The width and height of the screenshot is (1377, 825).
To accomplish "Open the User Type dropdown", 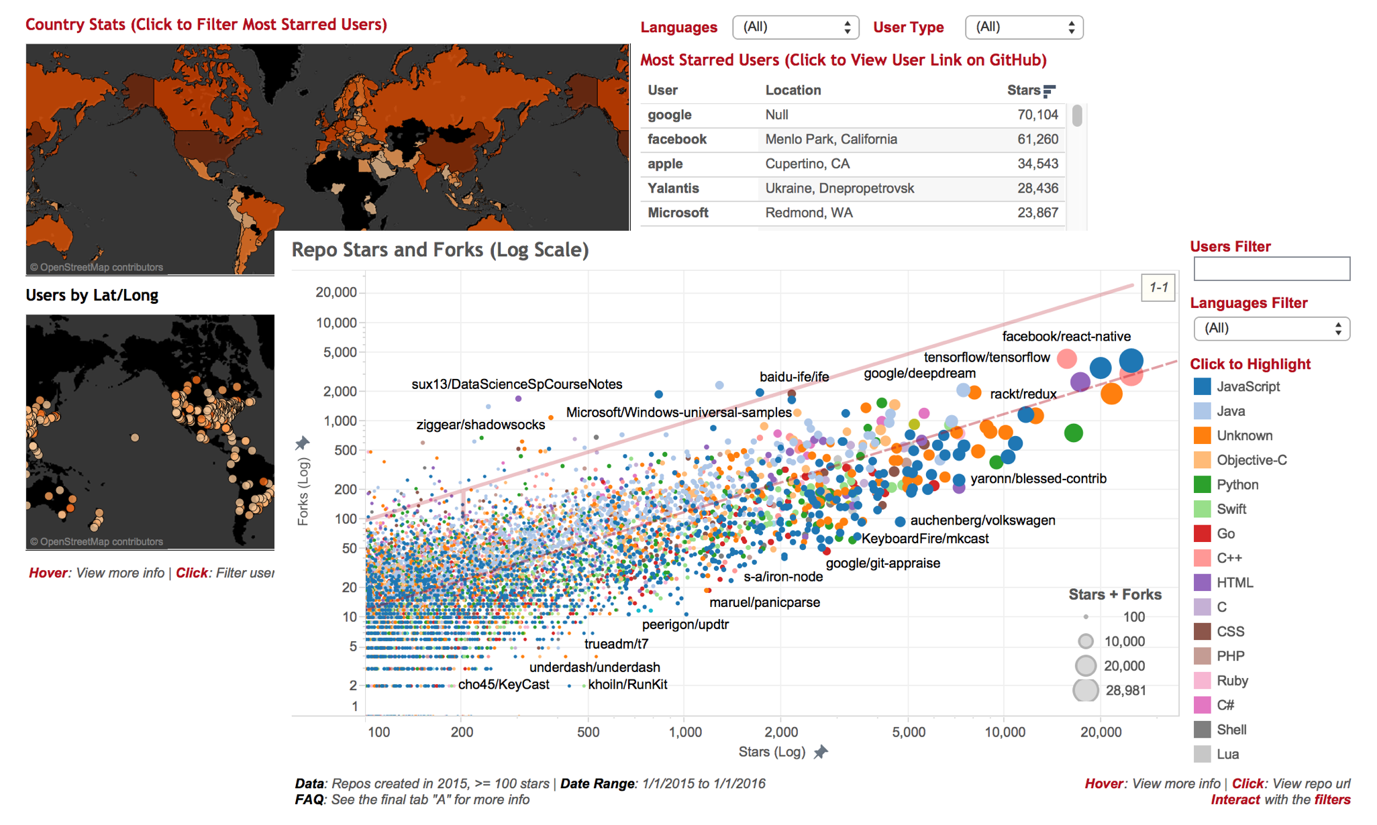I will (x=1023, y=27).
